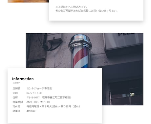Click the 営業時間 label
The height and width of the screenshot is (124, 151).
pos(18,102)
